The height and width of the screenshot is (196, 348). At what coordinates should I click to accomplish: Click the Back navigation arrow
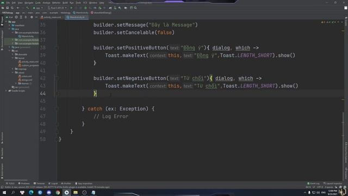pyautogui.click(x=18, y=8)
